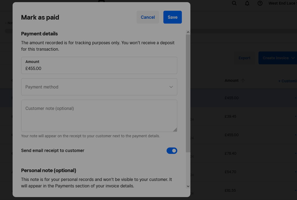The width and height of the screenshot is (297, 200).
Task: Click the Customize columns link
Action: tap(287, 81)
